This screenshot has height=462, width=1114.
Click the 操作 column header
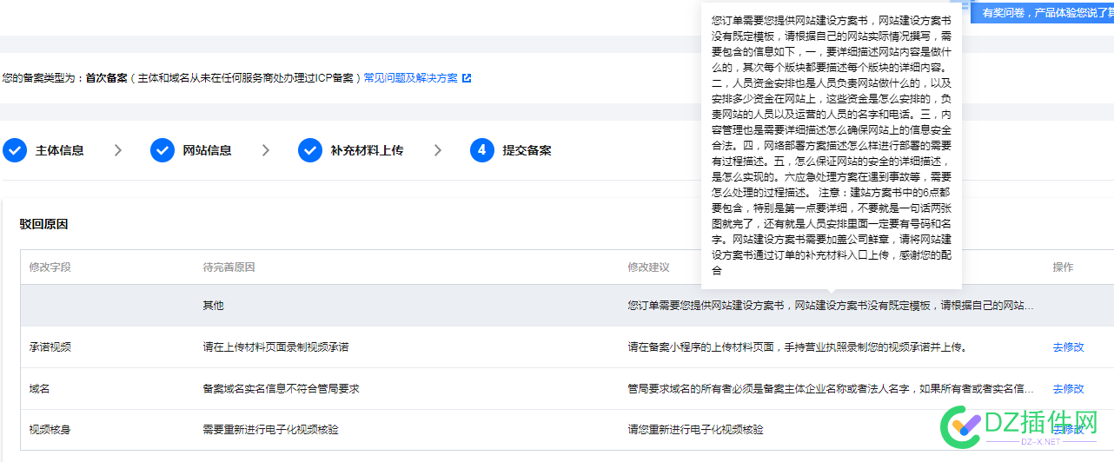(1063, 267)
